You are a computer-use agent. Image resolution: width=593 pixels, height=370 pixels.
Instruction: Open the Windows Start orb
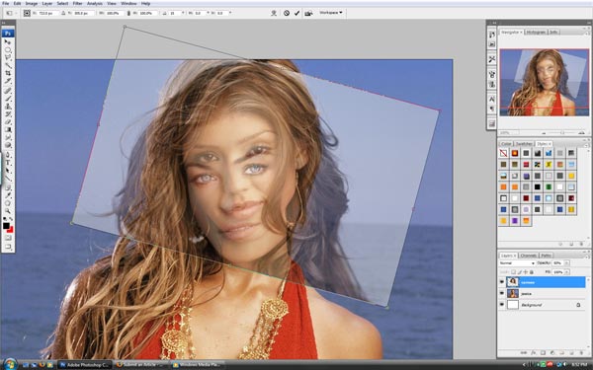point(10,364)
